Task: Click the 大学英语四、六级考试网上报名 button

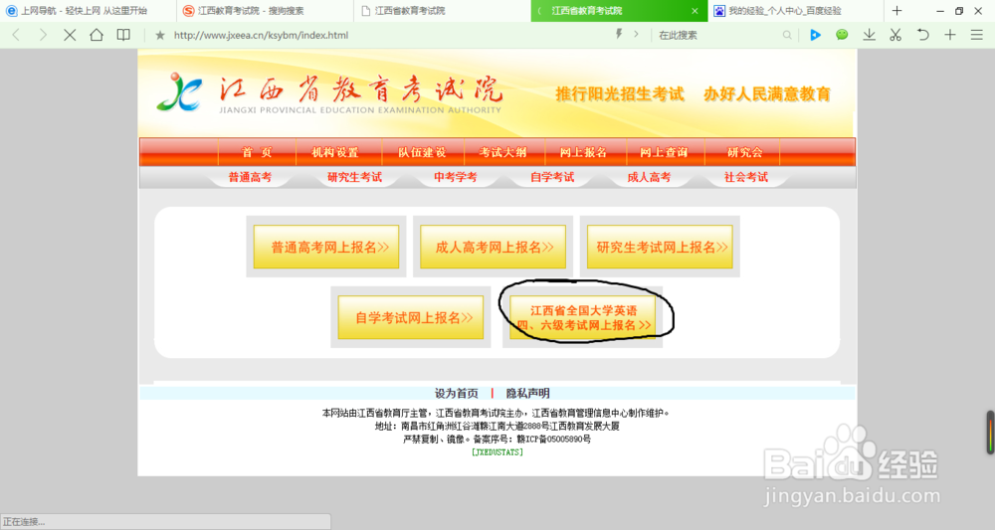Action: (582, 317)
